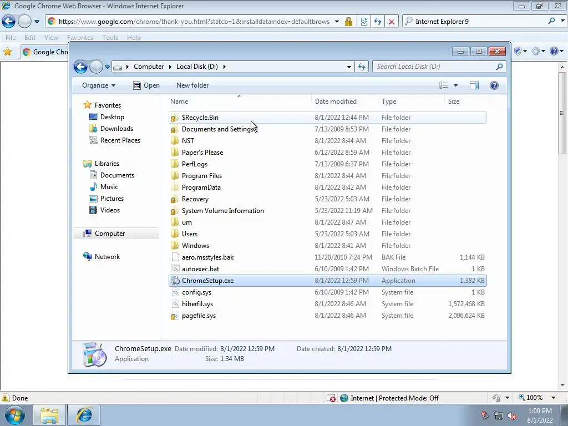Click the IE security lock icon
568x426 pixels.
(x=348, y=22)
